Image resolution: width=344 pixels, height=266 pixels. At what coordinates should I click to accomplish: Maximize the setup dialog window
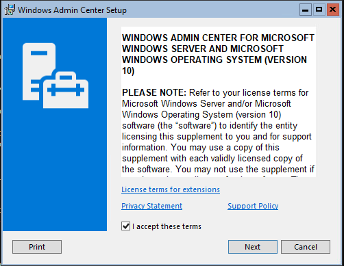(x=319, y=10)
